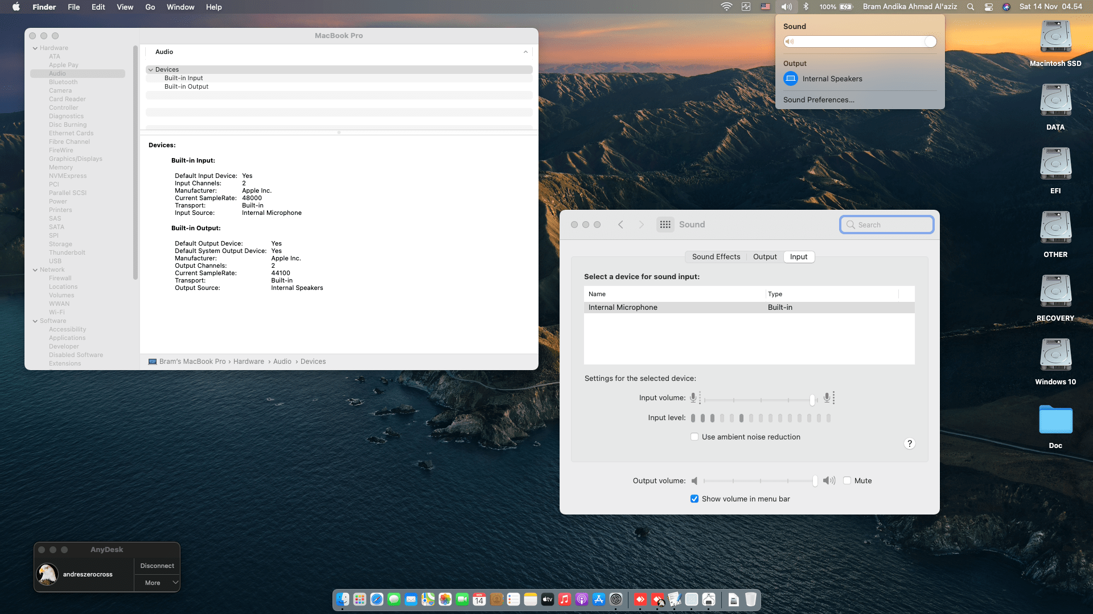Click the show-all grid icon in Sound preferences
The height and width of the screenshot is (614, 1093).
pos(665,225)
